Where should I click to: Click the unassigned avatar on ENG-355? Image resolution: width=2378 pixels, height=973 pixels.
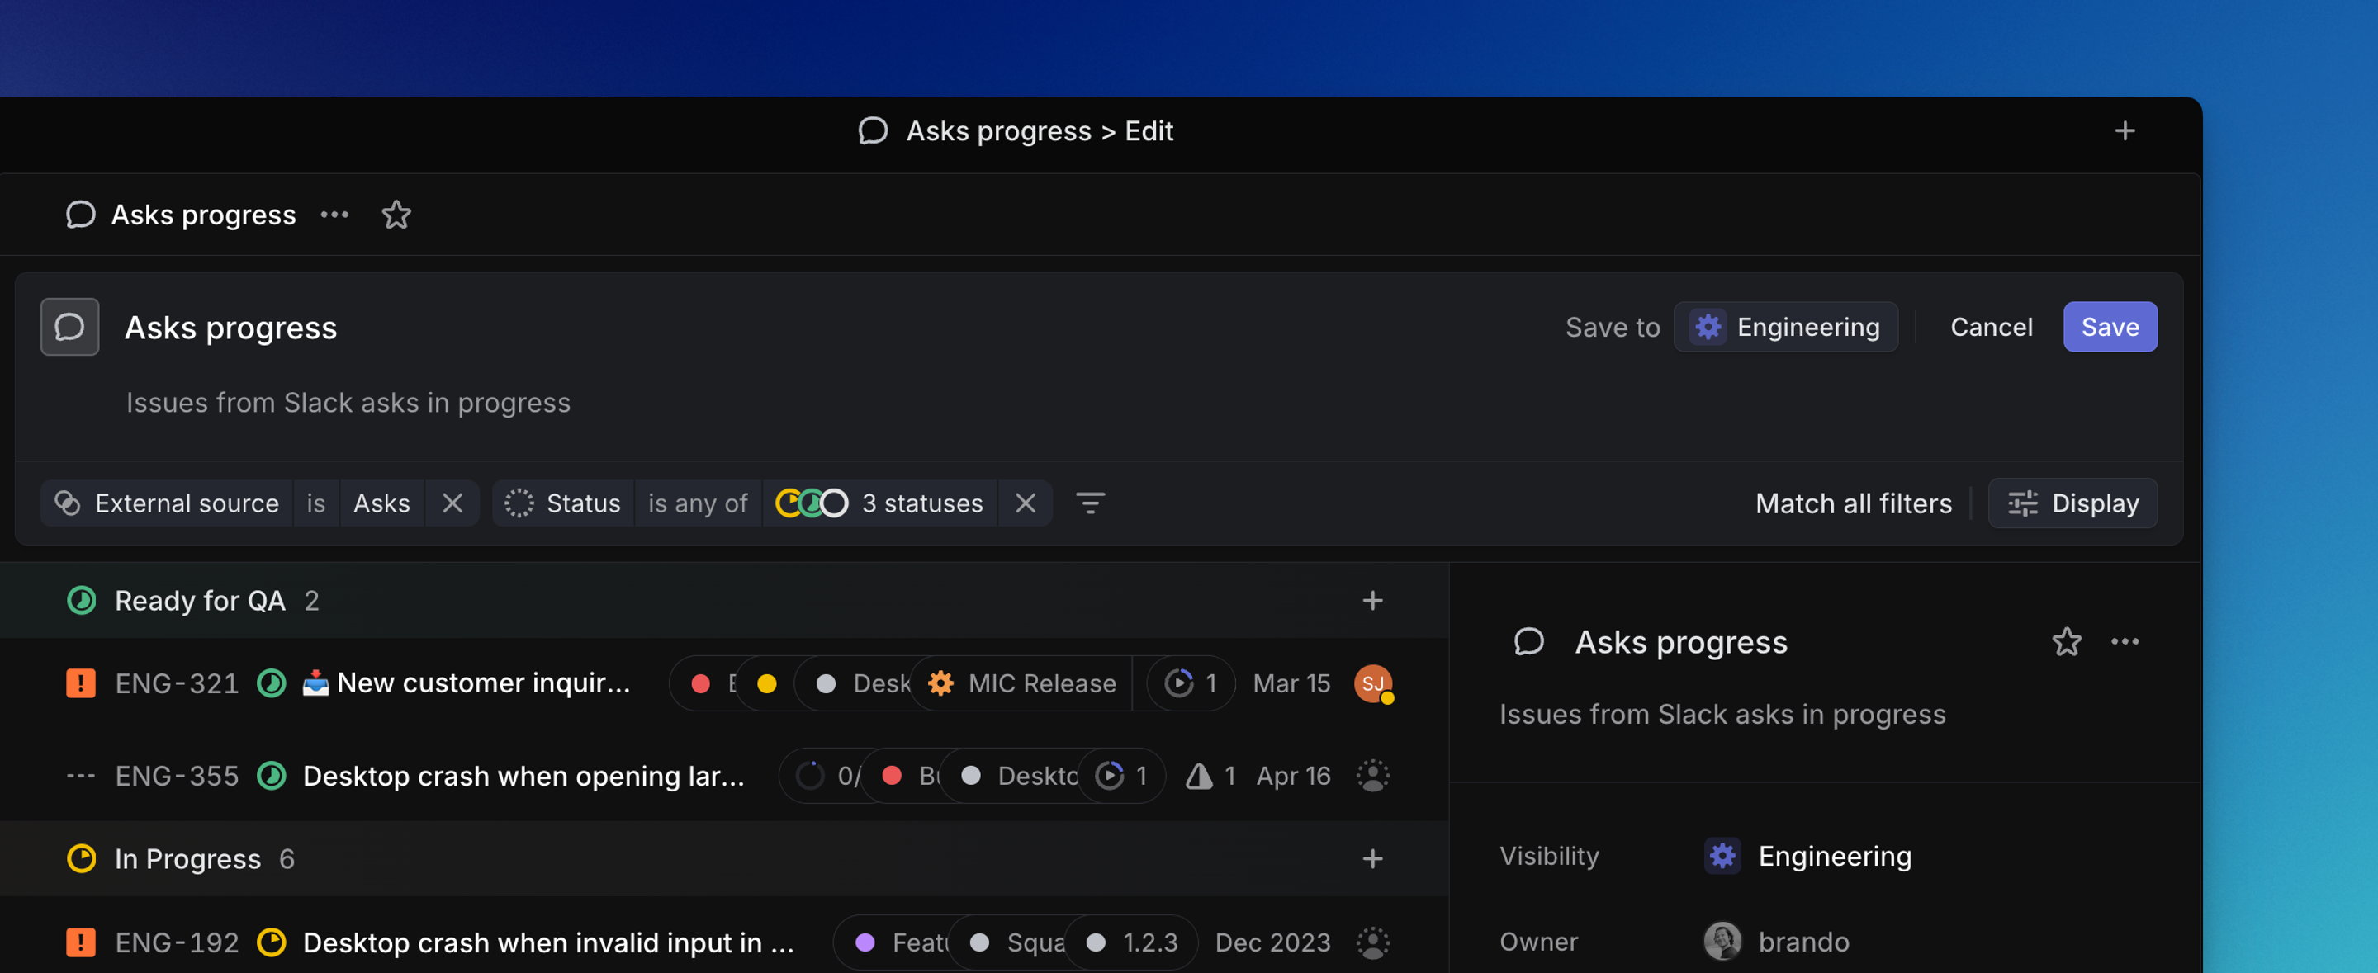[1371, 776]
